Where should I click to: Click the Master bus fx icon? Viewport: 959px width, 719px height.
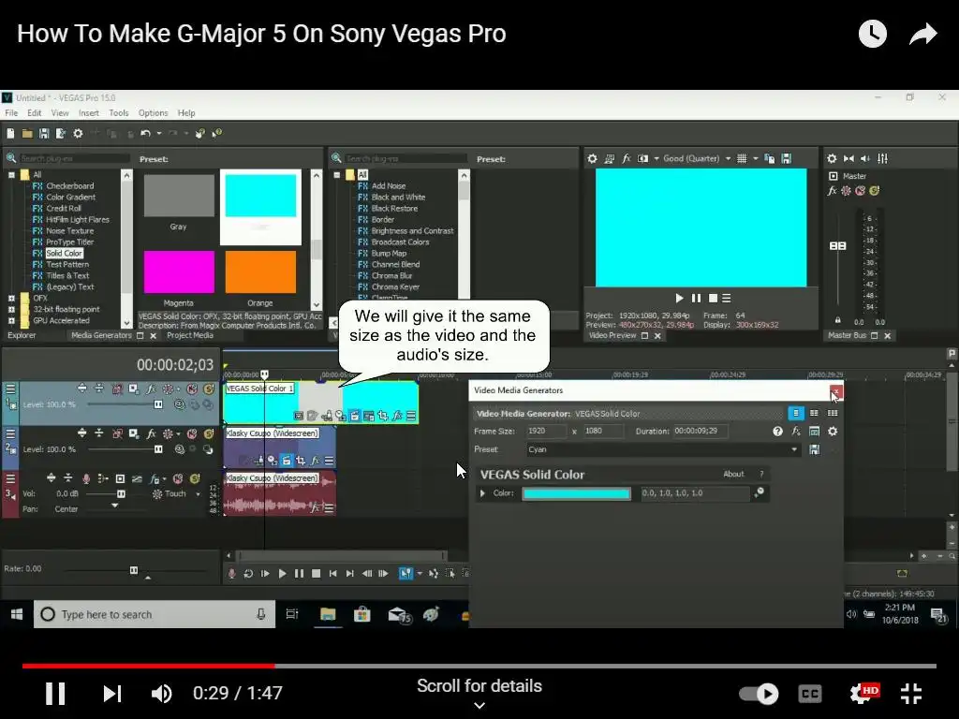click(x=832, y=191)
